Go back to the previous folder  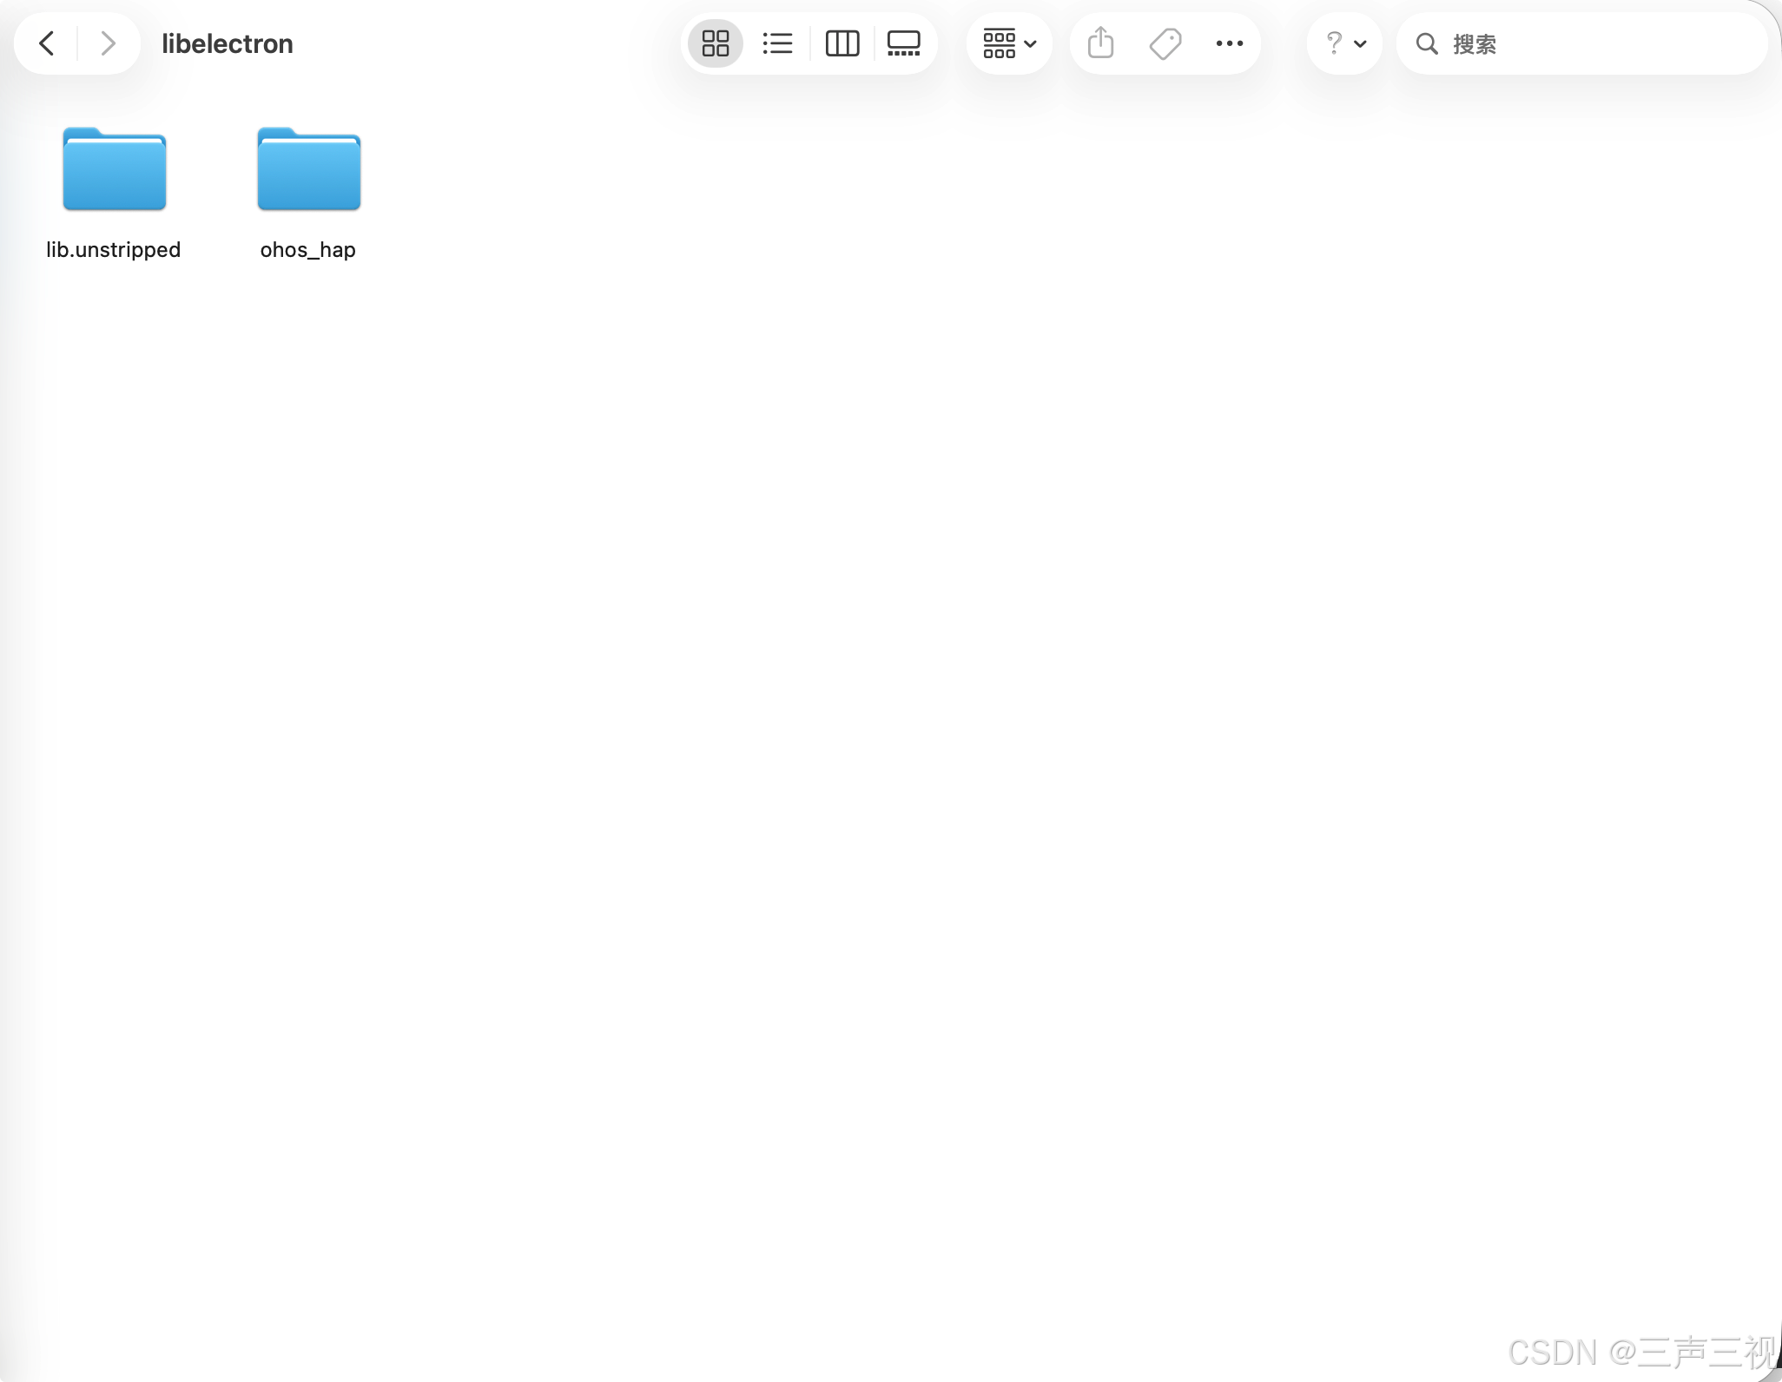pyautogui.click(x=47, y=43)
